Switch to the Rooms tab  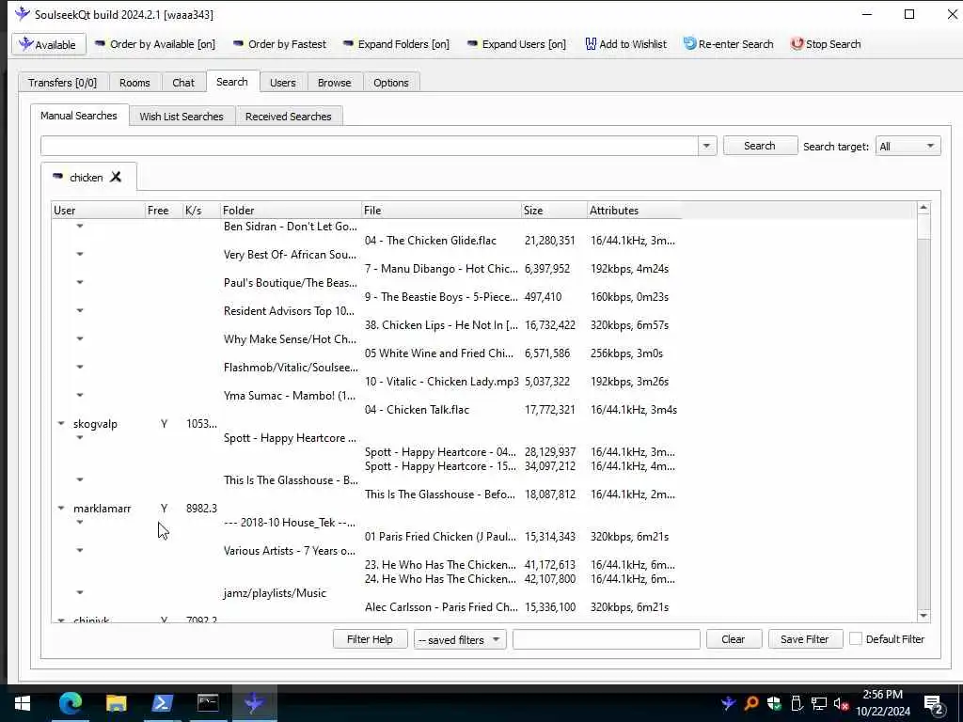pos(134,83)
